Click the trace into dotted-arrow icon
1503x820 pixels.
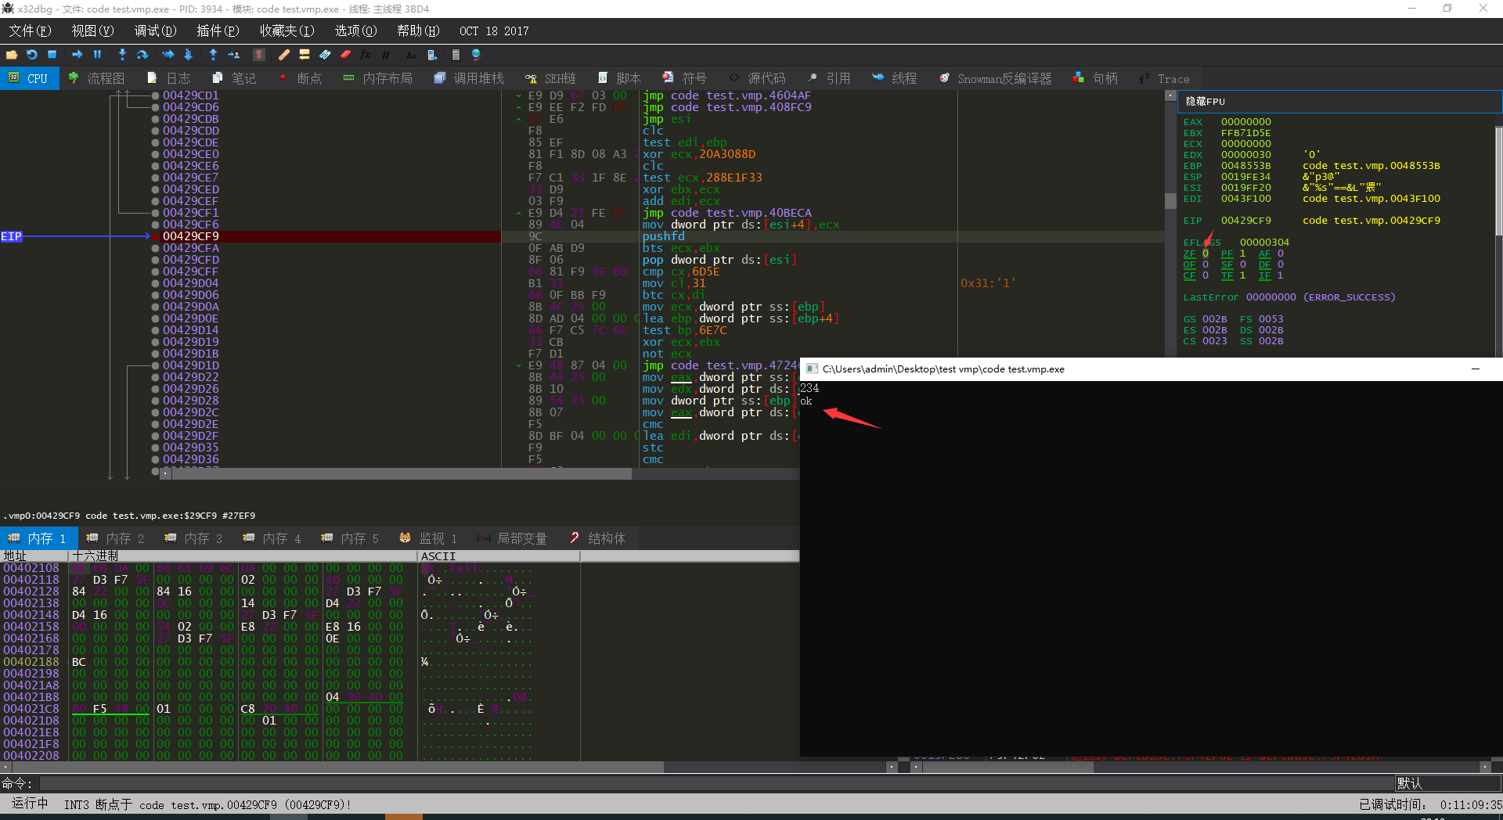coord(168,55)
